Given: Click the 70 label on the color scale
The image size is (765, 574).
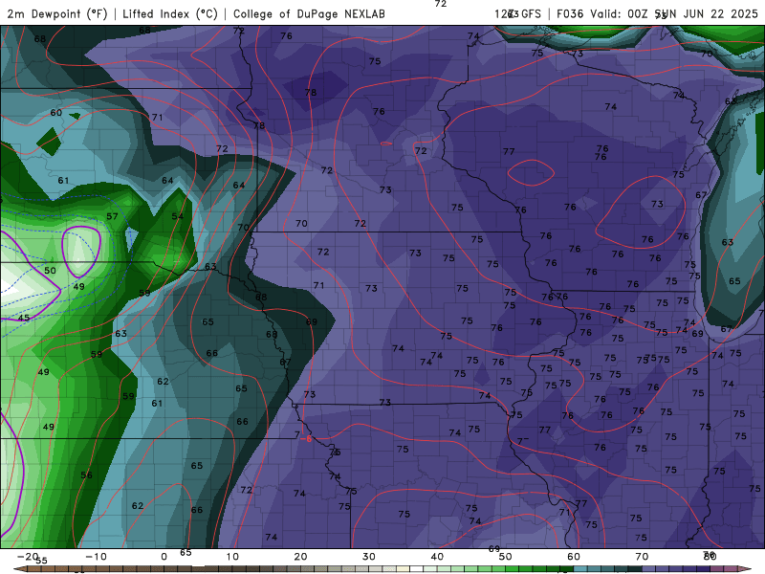Looking at the screenshot, I should click(x=642, y=557).
